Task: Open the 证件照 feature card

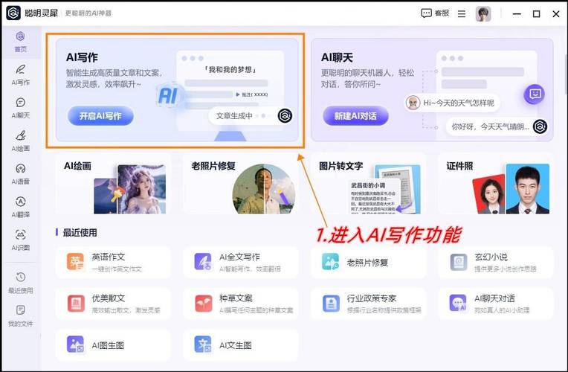Action: pos(496,184)
